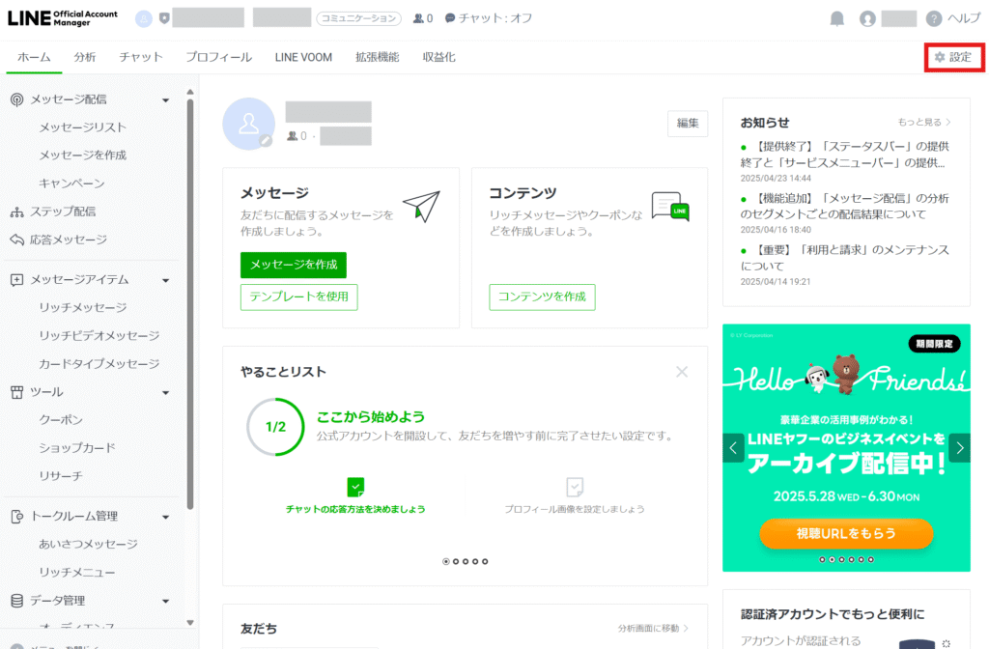The image size is (989, 649).
Task: Collapse the メッセージ配信 section
Action: click(x=166, y=100)
